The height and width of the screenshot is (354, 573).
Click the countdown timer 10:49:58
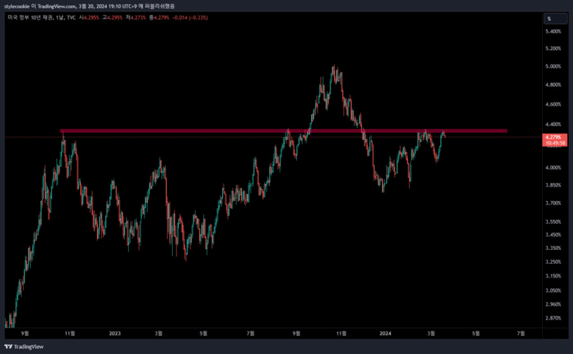pos(555,143)
